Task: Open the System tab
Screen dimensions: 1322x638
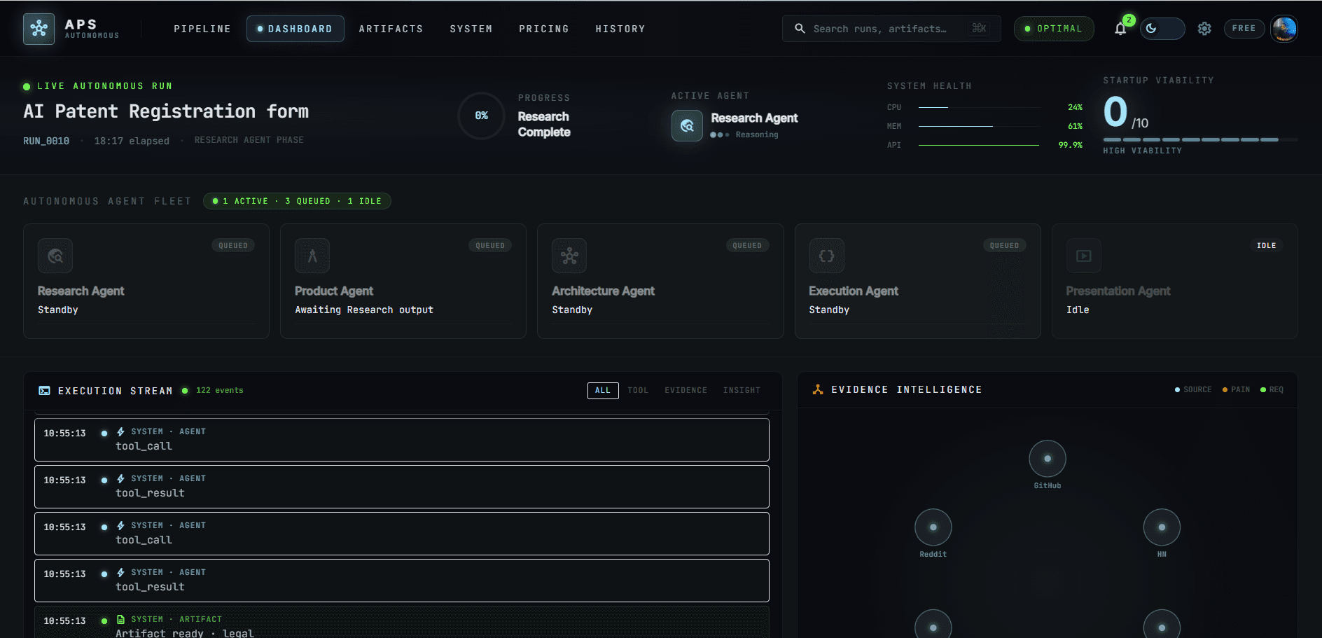Action: [471, 29]
